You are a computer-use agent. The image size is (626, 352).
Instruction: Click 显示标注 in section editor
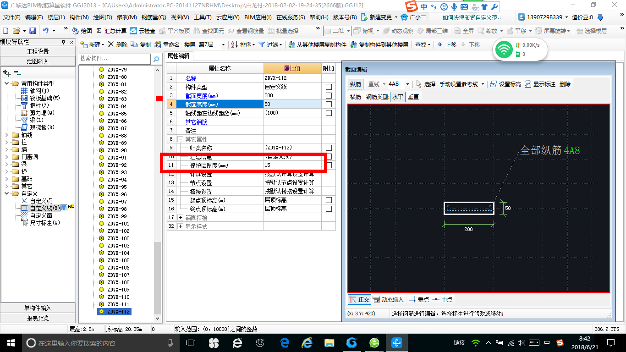click(x=540, y=84)
